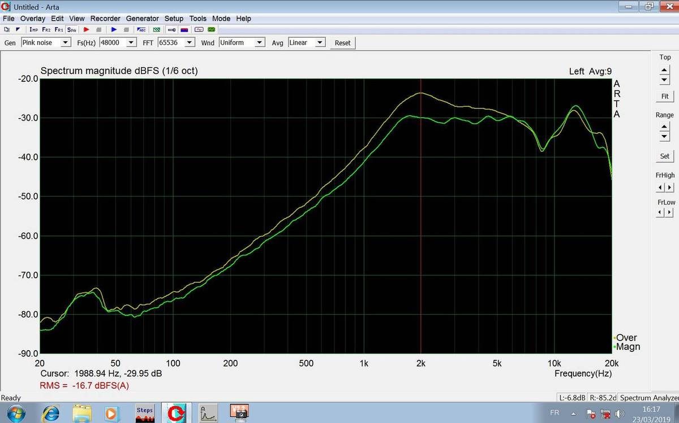Click the Set button
The image size is (679, 423).
click(x=665, y=156)
